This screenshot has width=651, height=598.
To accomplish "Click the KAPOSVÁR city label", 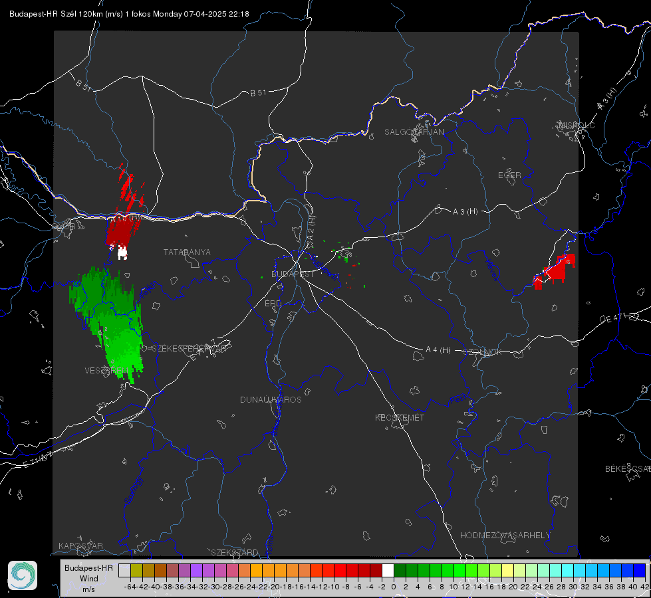I will pyautogui.click(x=80, y=546).
